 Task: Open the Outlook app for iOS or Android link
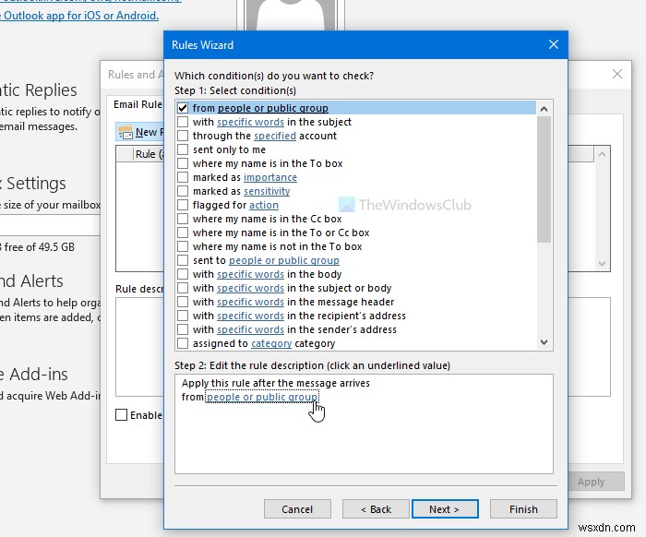pyautogui.click(x=79, y=16)
